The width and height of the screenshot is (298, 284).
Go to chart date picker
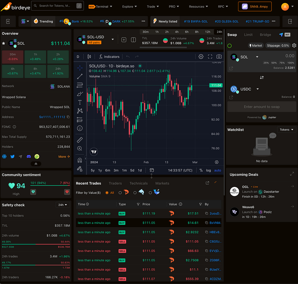tap(152, 170)
